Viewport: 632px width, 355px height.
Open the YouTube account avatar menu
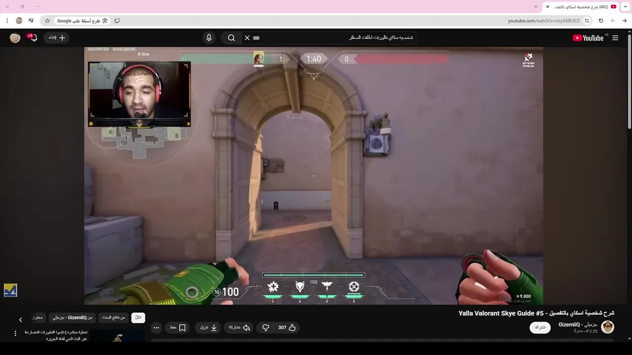point(15,38)
